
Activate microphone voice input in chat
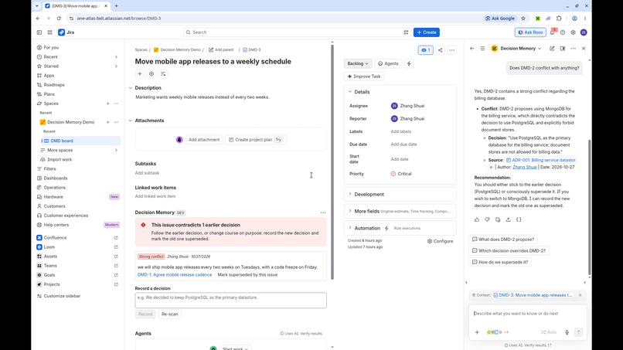click(x=567, y=332)
